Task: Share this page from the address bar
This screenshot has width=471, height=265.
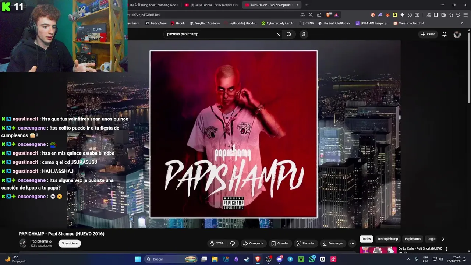Action: click(319, 15)
